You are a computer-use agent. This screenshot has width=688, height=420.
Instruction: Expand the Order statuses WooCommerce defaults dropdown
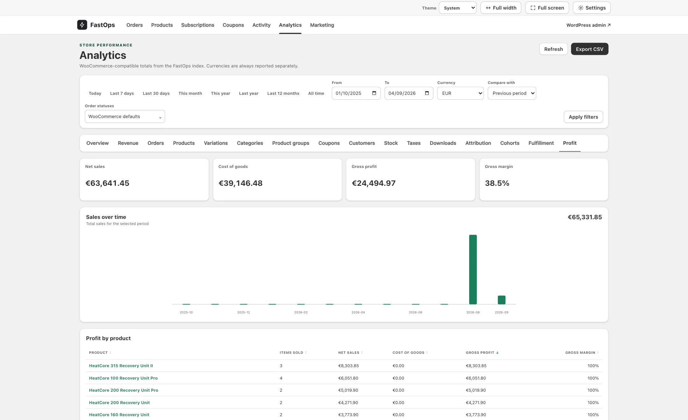(x=125, y=116)
